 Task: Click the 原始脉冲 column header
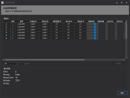81,21
